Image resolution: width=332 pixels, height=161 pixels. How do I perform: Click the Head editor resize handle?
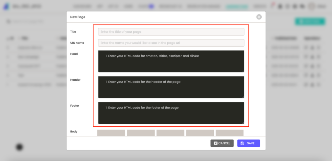[x=243, y=71]
